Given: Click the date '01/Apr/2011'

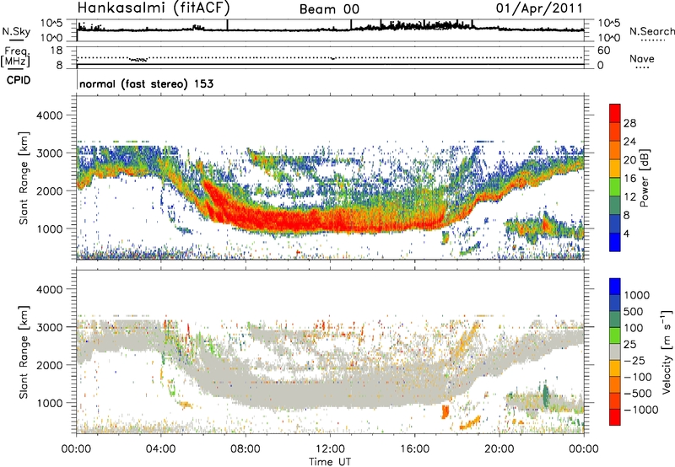Looking at the screenshot, I should (539, 8).
